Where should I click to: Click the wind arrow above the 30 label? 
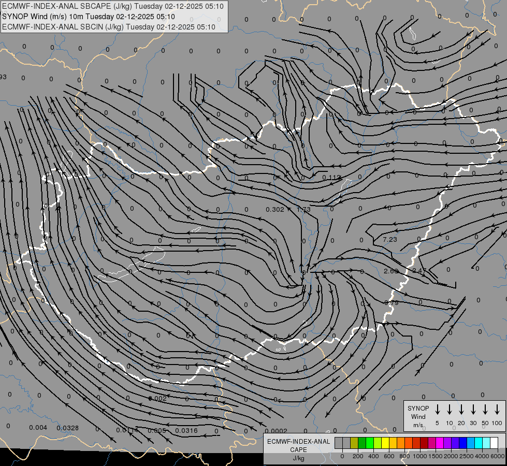click(x=473, y=410)
